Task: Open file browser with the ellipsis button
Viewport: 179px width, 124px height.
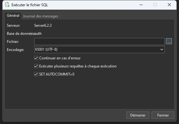Action: pos(169,41)
